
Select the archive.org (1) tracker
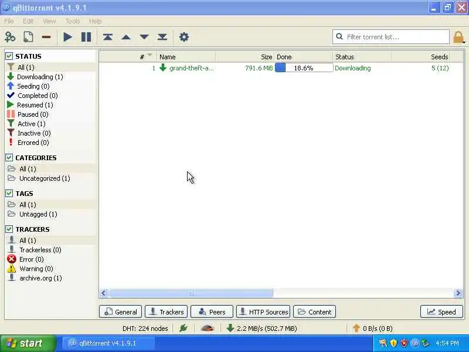click(x=40, y=278)
